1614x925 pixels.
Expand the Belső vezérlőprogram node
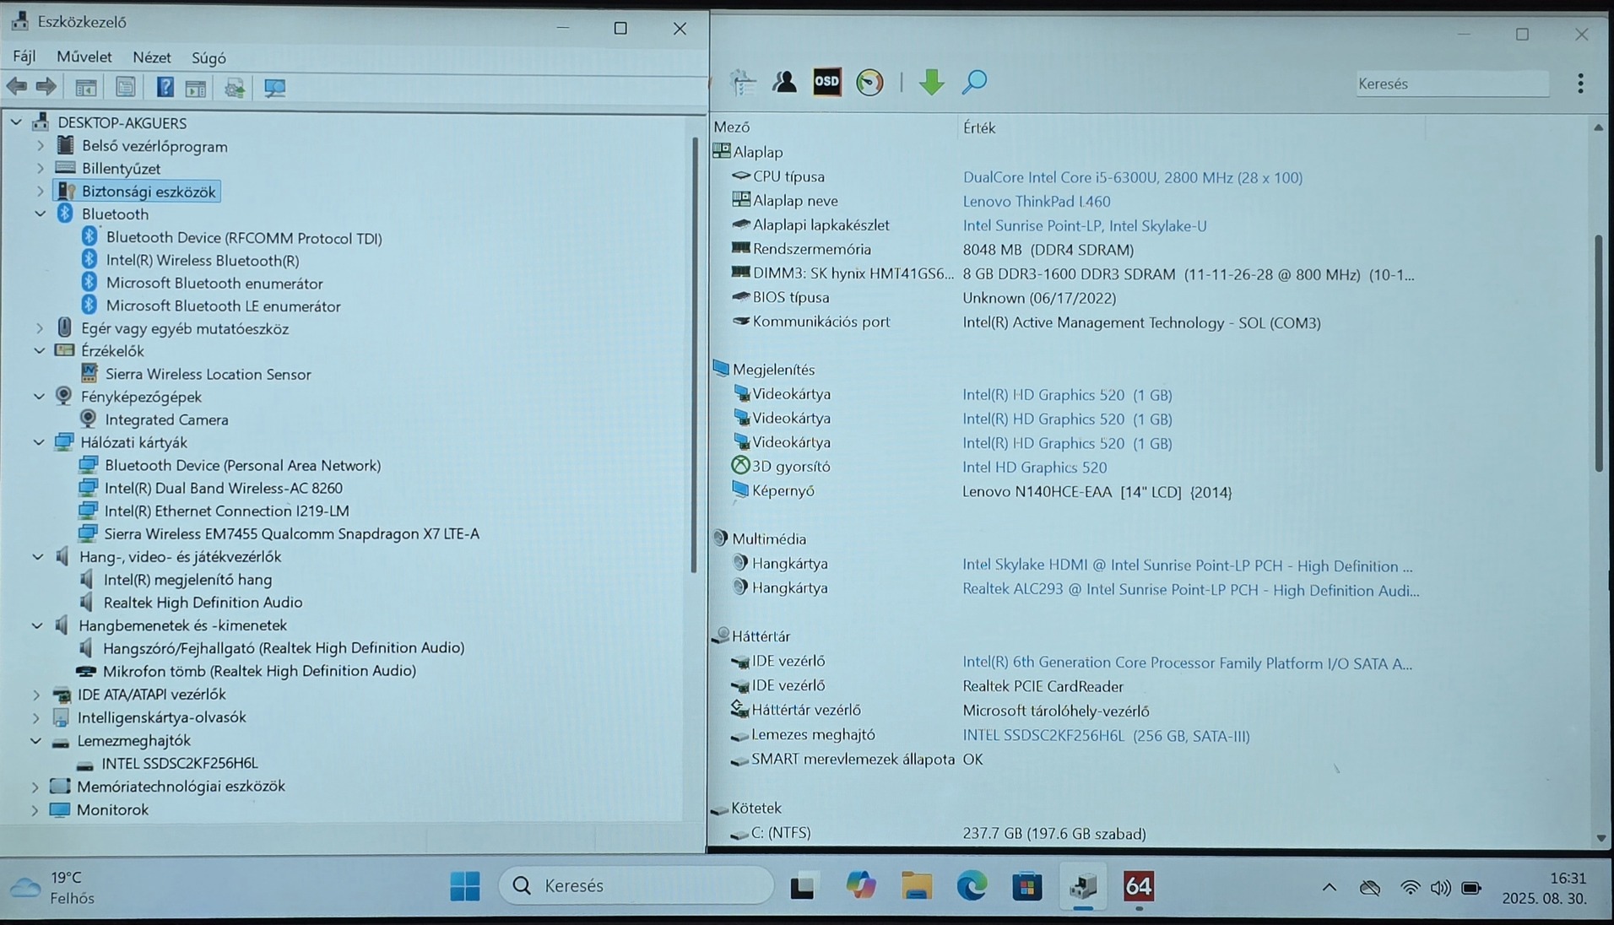pyautogui.click(x=40, y=146)
